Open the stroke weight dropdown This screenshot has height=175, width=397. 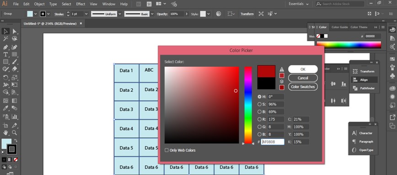click(86, 14)
